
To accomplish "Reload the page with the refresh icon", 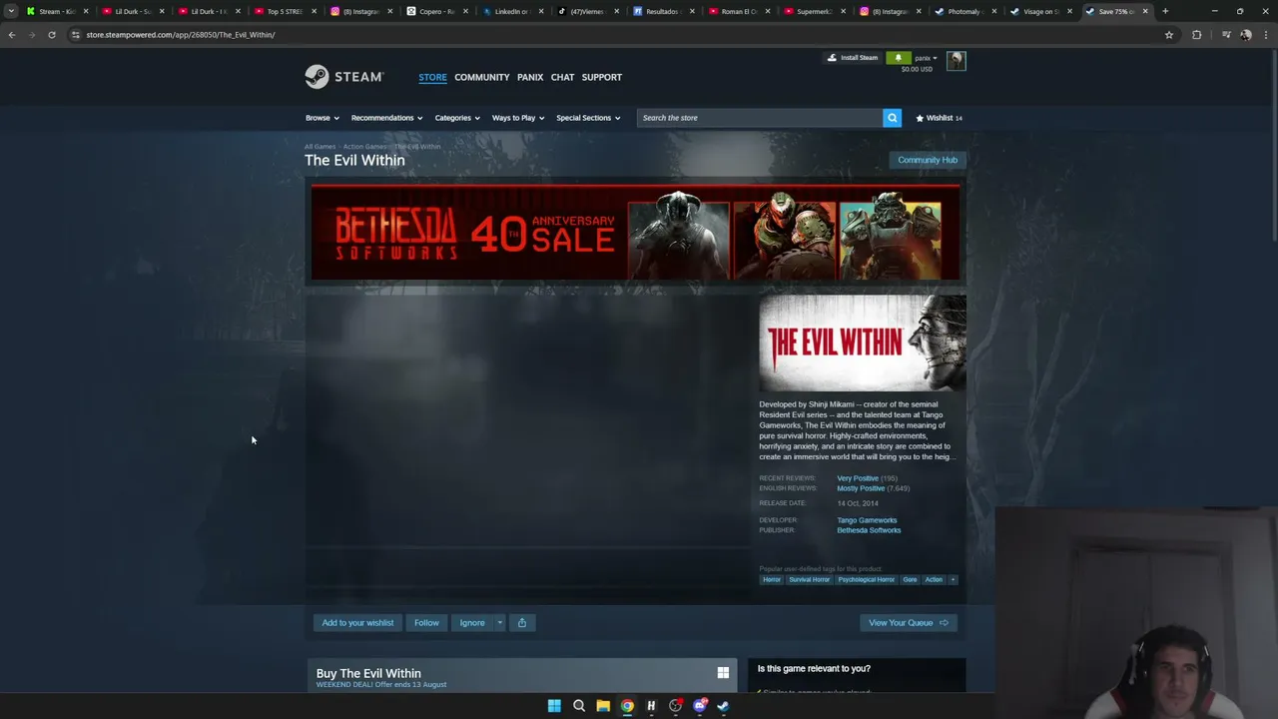I will (52, 35).
